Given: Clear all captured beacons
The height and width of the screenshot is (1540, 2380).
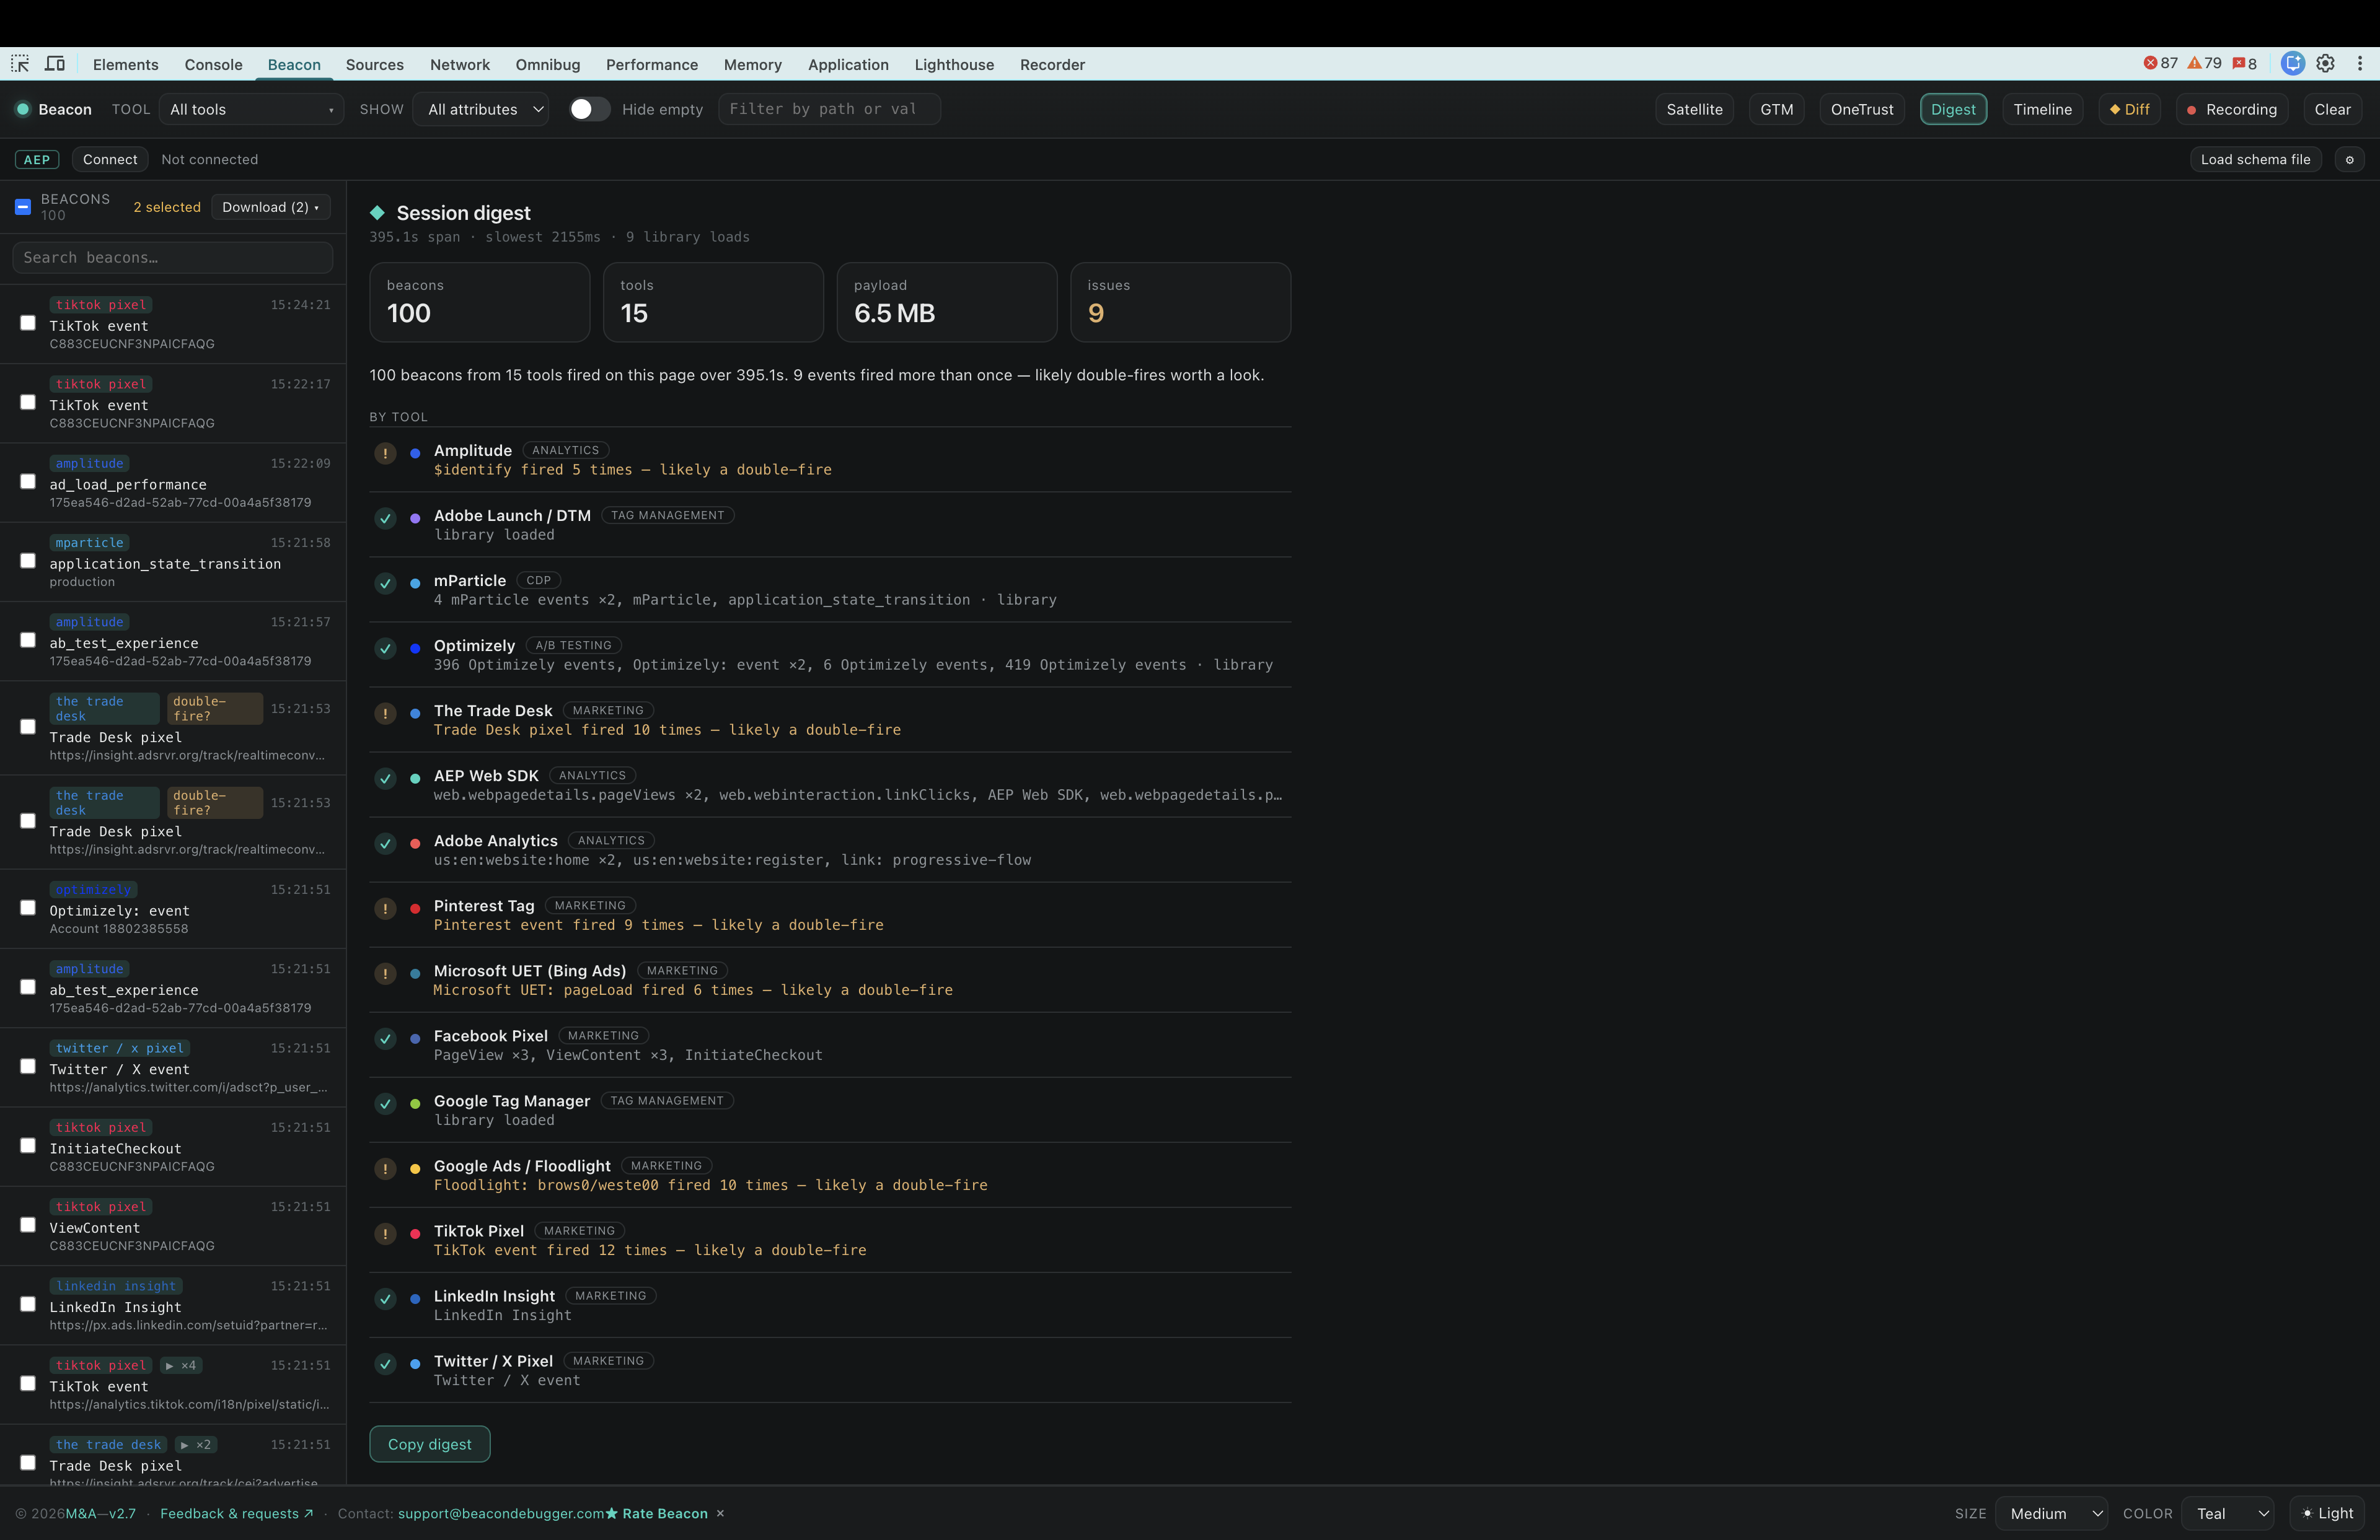Looking at the screenshot, I should point(2332,110).
